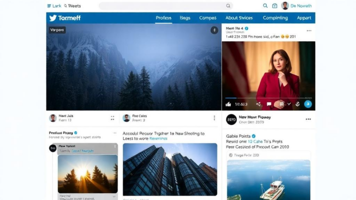Click the Mort Jals name
Viewport: 356px width, 200px height.
pos(66,116)
